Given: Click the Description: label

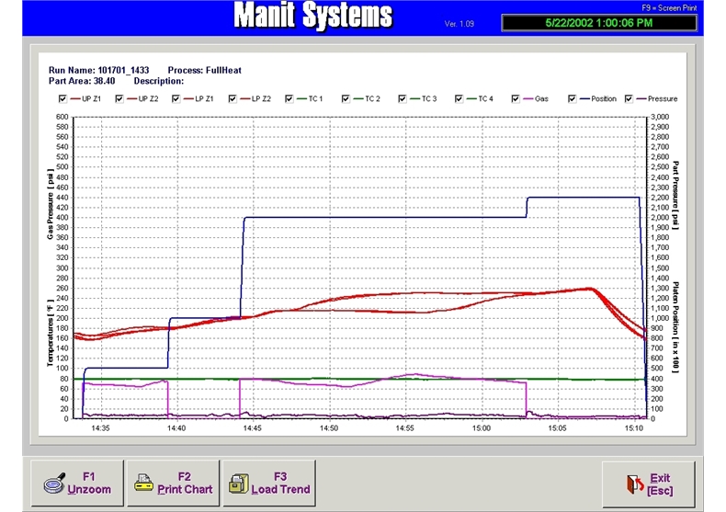Looking at the screenshot, I should pyautogui.click(x=159, y=81).
